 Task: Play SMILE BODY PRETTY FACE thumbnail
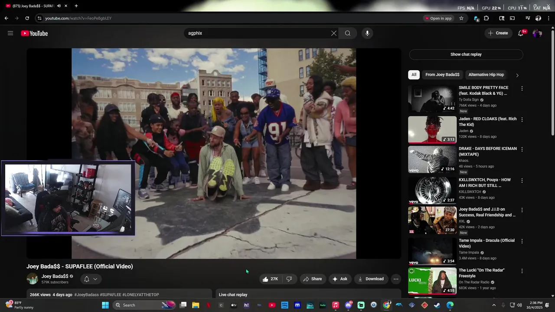point(432,99)
